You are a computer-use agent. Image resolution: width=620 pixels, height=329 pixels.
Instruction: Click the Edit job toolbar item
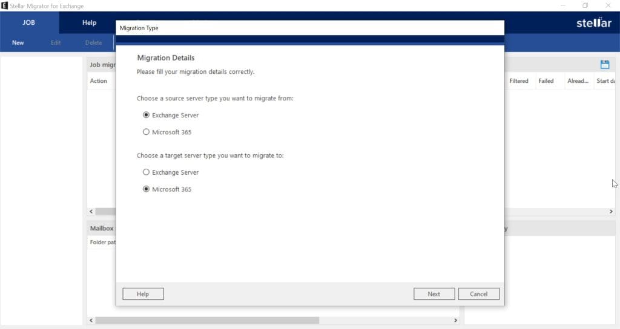pos(56,43)
